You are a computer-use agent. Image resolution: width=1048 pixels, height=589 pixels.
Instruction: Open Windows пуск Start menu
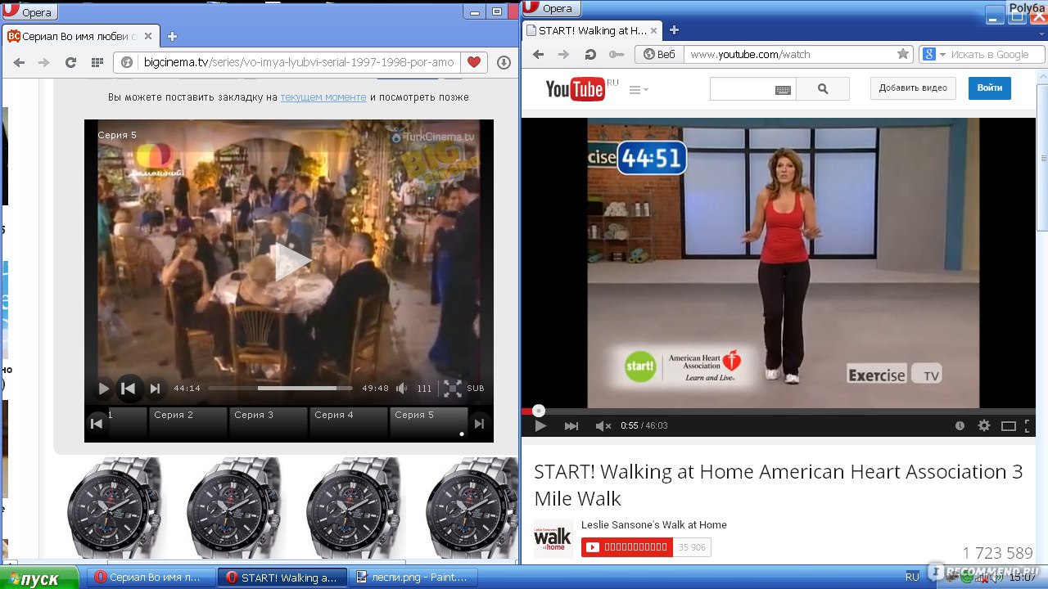pyautogui.click(x=38, y=578)
